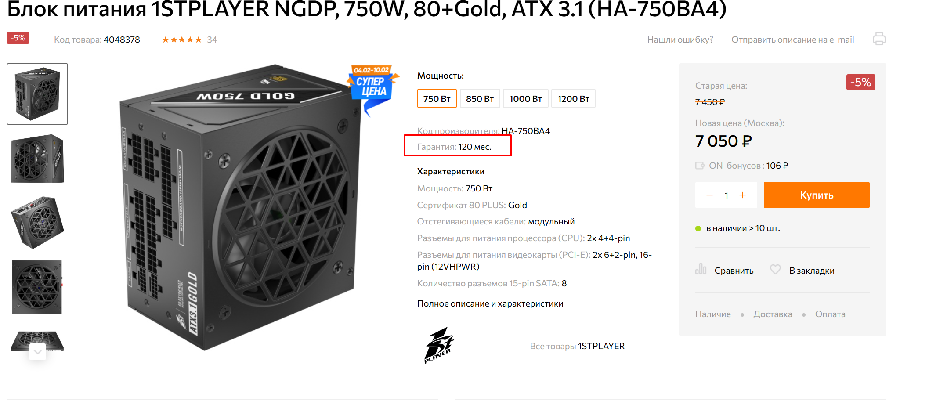Open the Наличие tab
This screenshot has width=929, height=408.
click(x=713, y=314)
